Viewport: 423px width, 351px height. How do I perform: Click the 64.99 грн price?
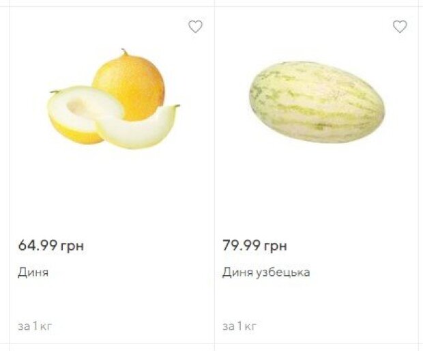(x=51, y=245)
